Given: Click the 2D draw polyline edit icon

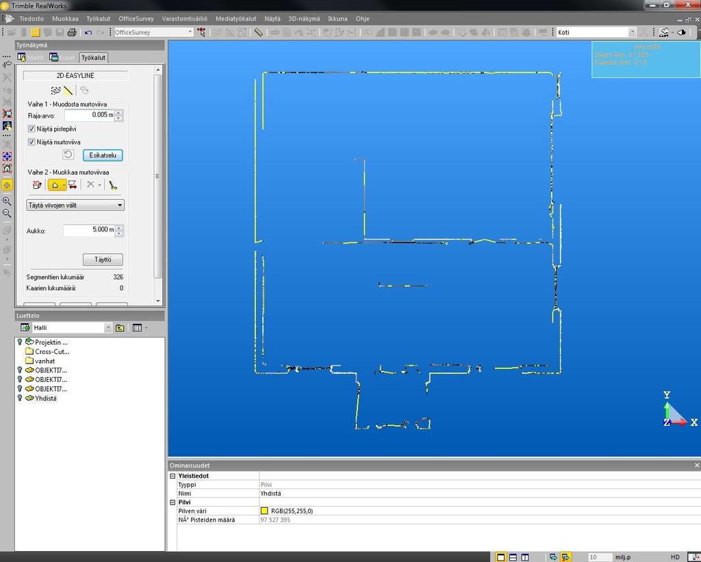Looking at the screenshot, I should click(37, 185).
